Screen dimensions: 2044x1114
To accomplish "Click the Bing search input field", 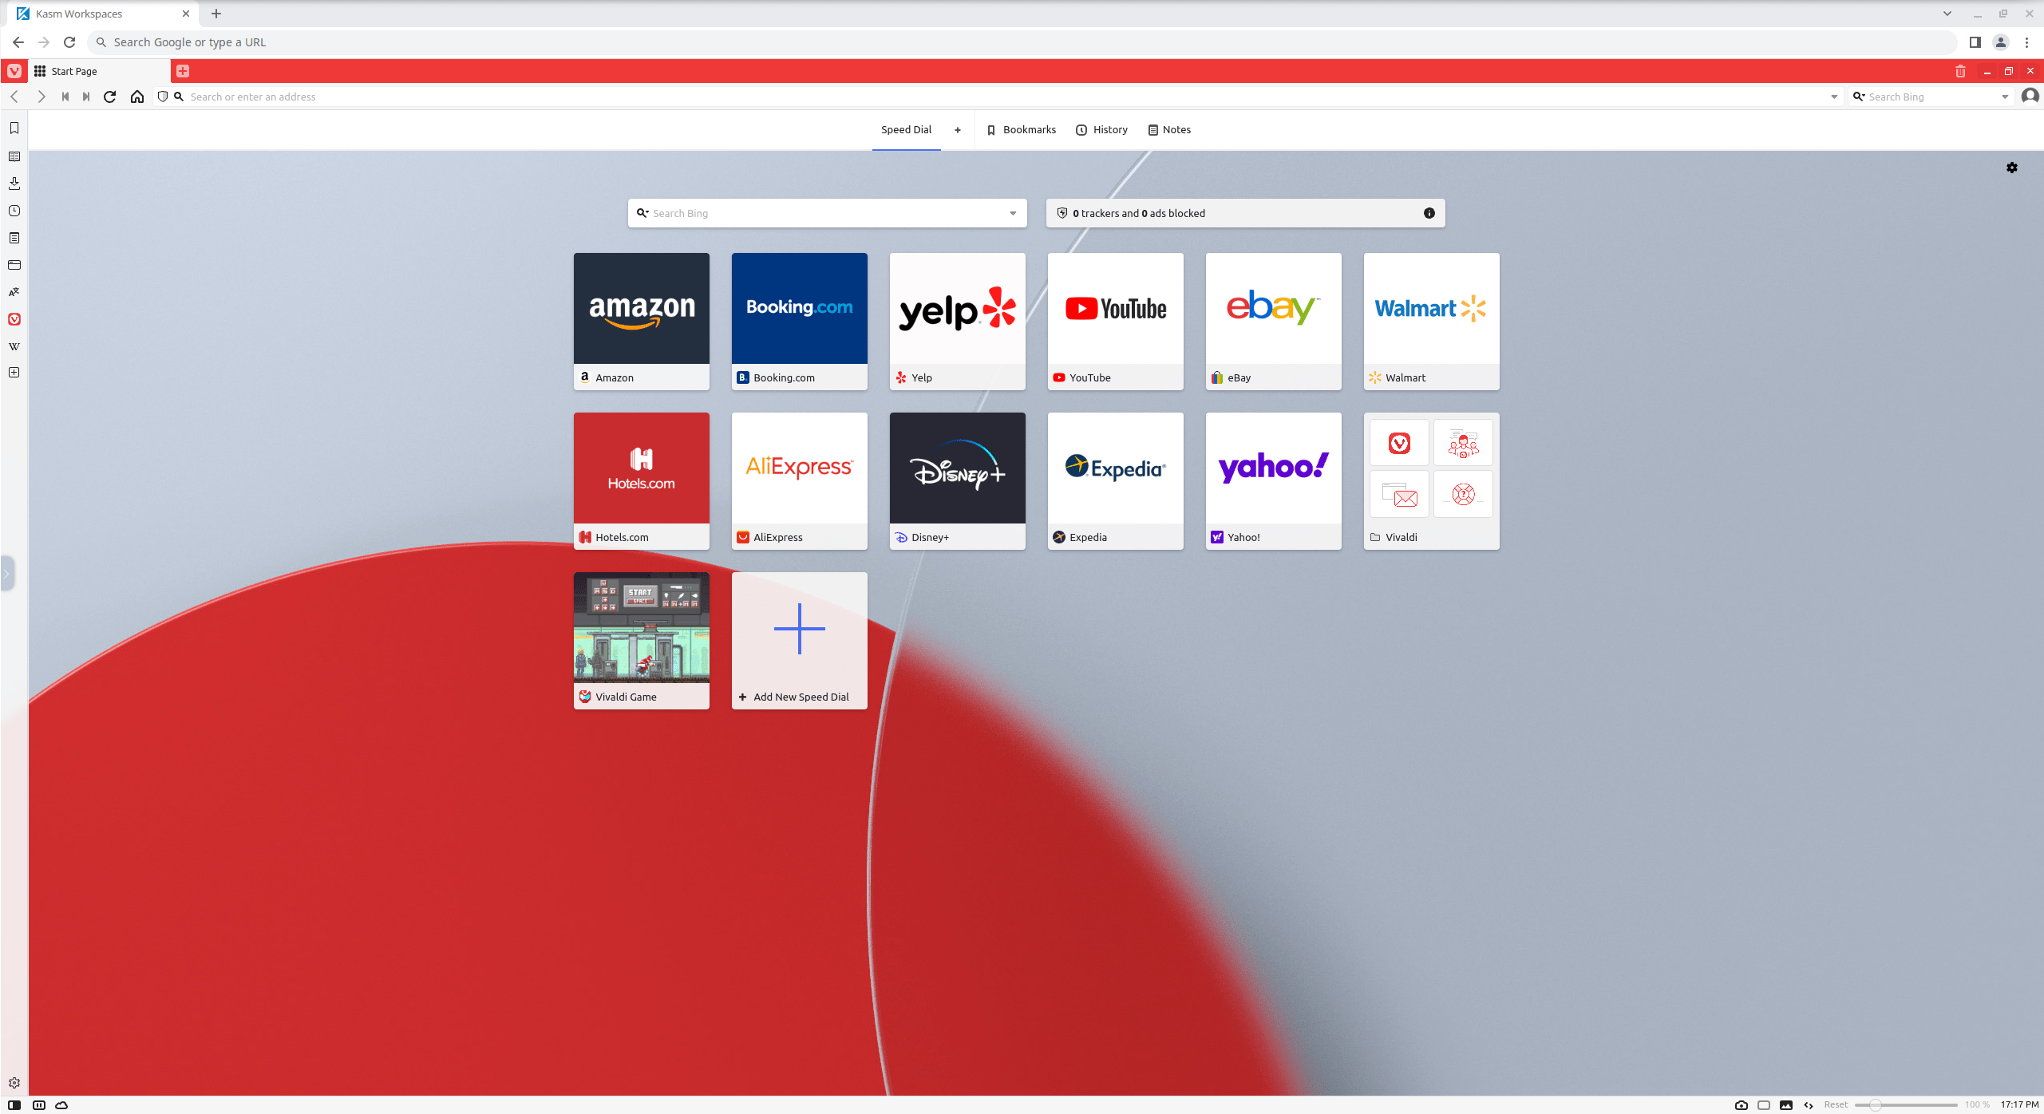I will [x=824, y=212].
